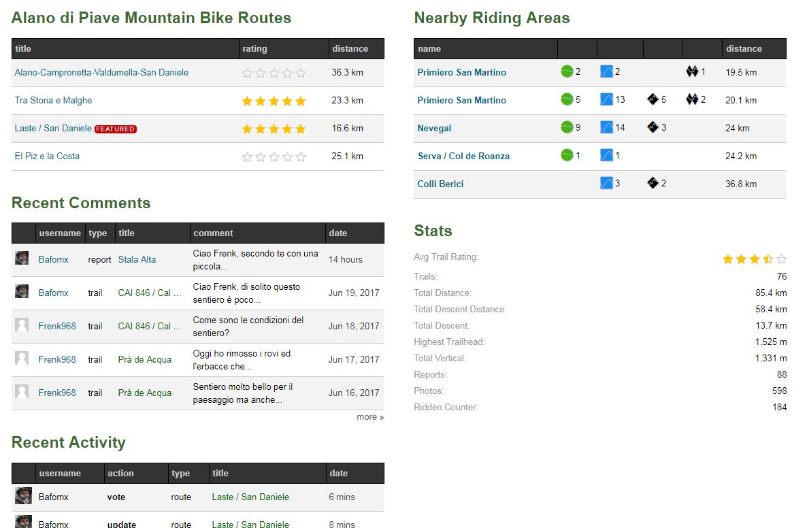Image resolution: width=807 pixels, height=528 pixels.
Task: Click Bafomx avatar in 14 hours comment
Action: (x=22, y=258)
